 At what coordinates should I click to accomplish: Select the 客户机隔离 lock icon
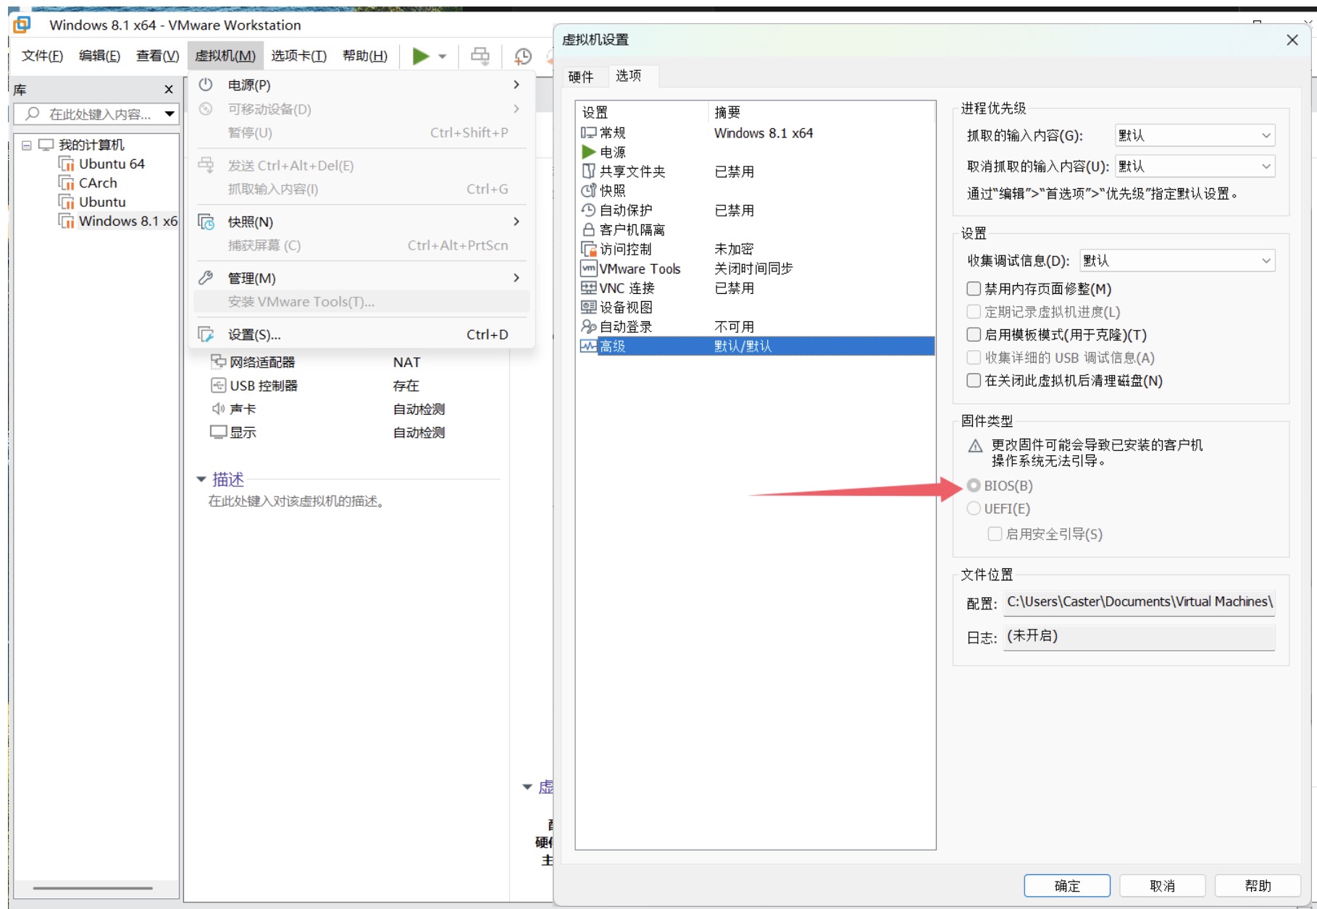[588, 229]
